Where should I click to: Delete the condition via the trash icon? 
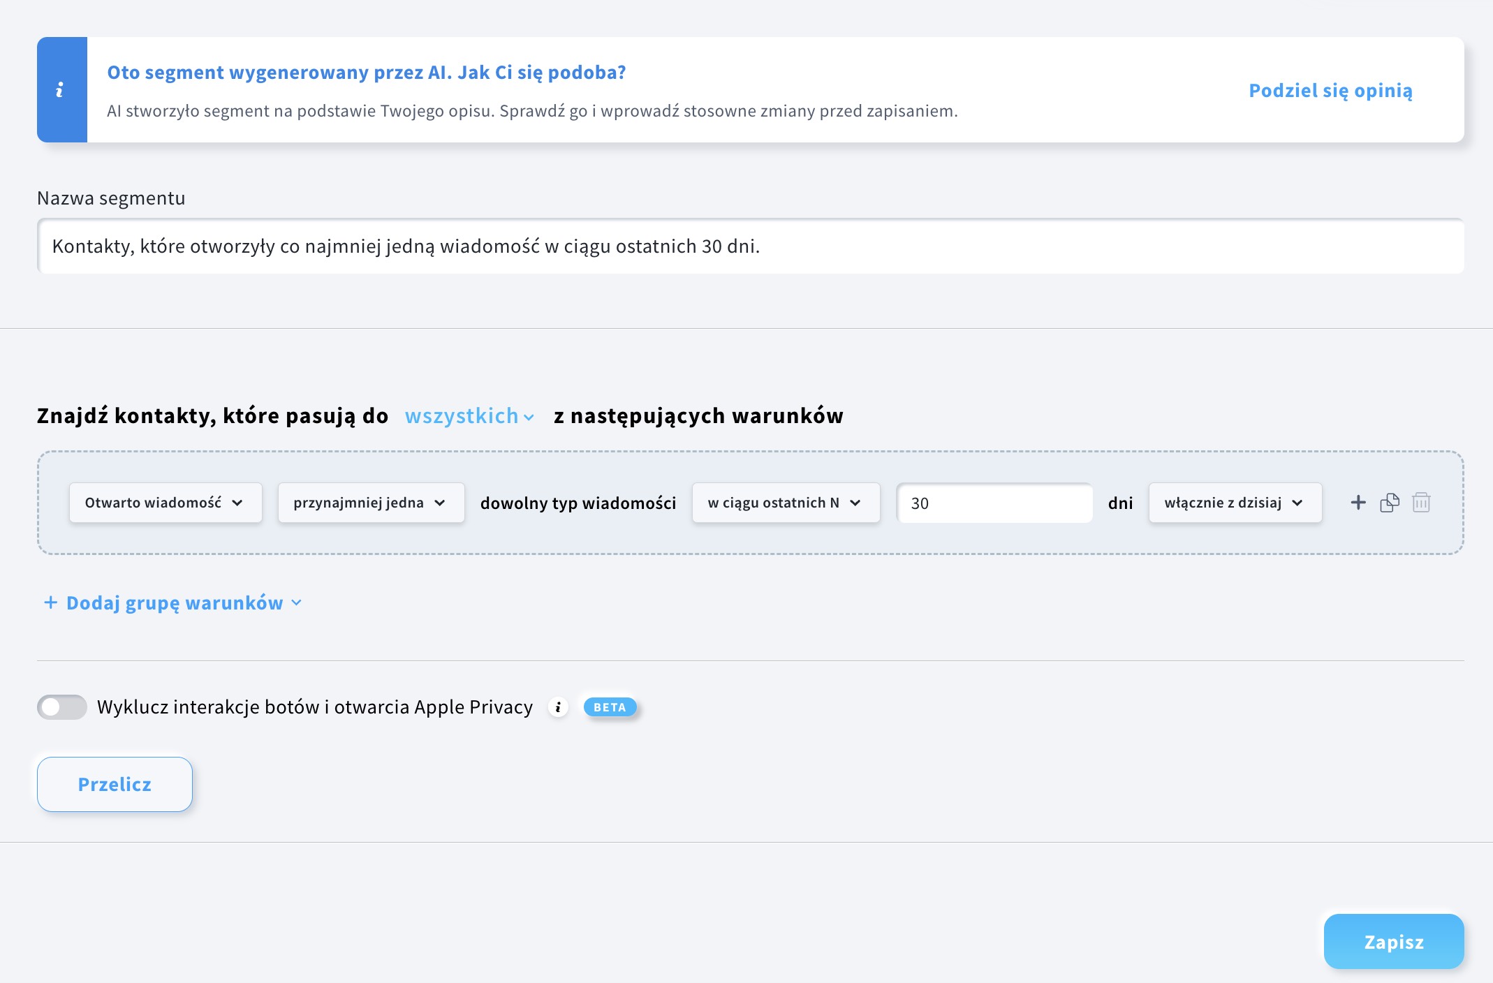click(1420, 502)
